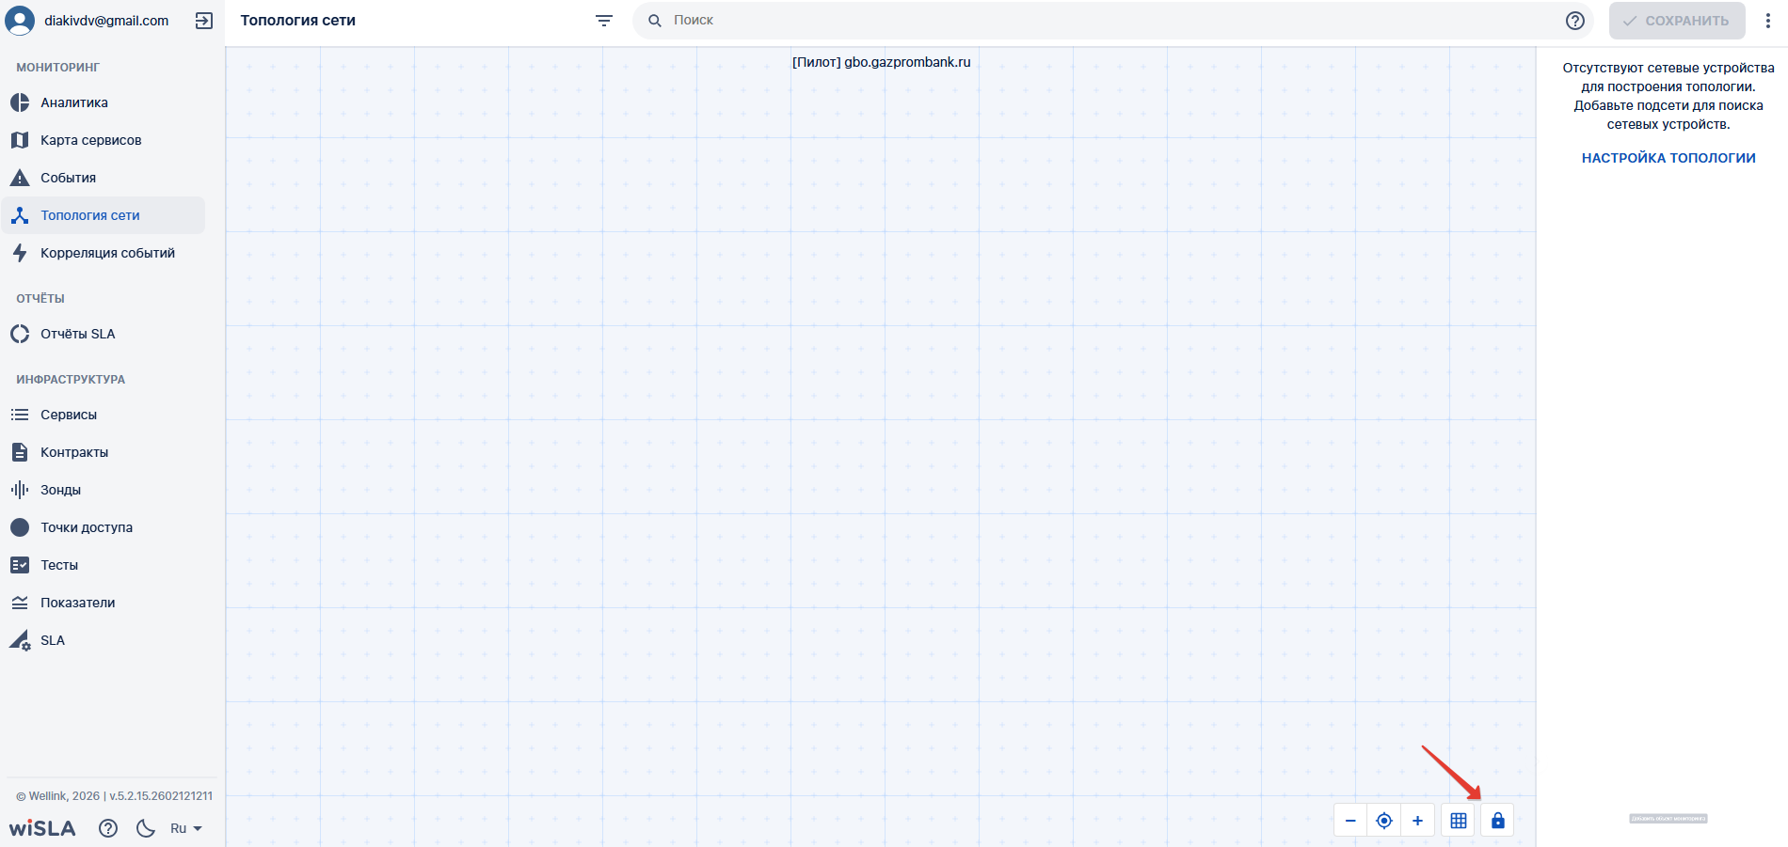Screen dimensions: 1788x847
Task: Expand the Ru language dropdown
Action: coord(185,828)
